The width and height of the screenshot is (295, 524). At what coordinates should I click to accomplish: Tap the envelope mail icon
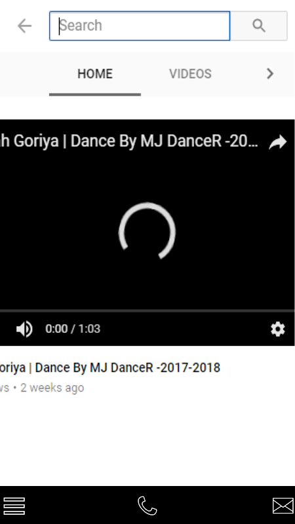point(283,506)
